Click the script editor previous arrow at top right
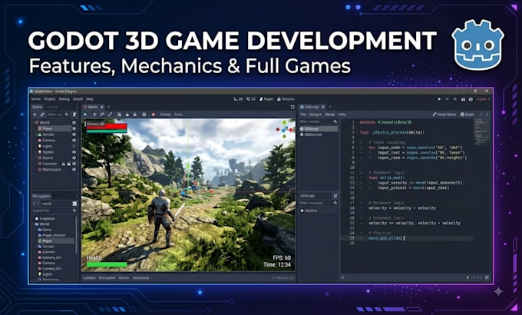The height and width of the screenshot is (315, 522). (x=481, y=114)
